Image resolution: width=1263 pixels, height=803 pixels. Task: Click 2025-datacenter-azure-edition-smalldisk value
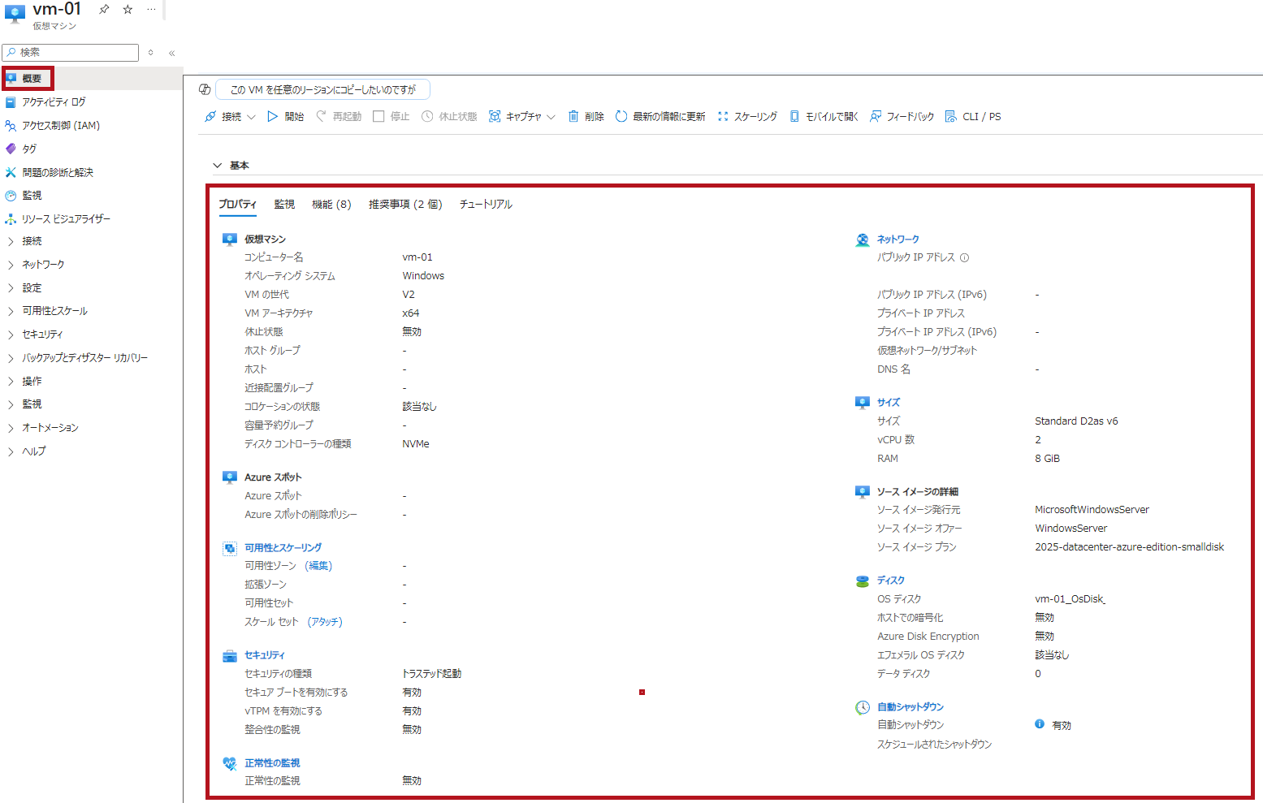coord(1129,547)
